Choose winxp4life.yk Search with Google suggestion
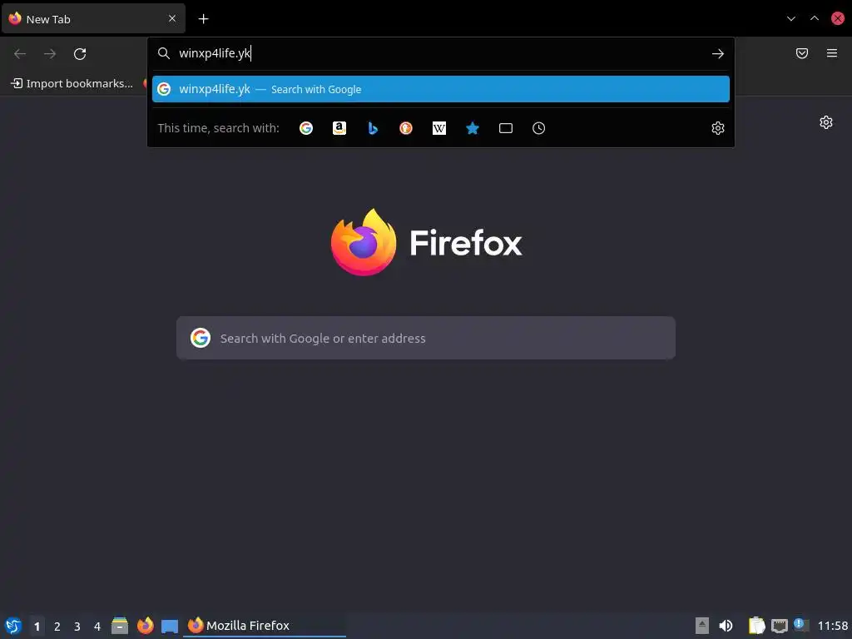The image size is (852, 639). [441, 89]
